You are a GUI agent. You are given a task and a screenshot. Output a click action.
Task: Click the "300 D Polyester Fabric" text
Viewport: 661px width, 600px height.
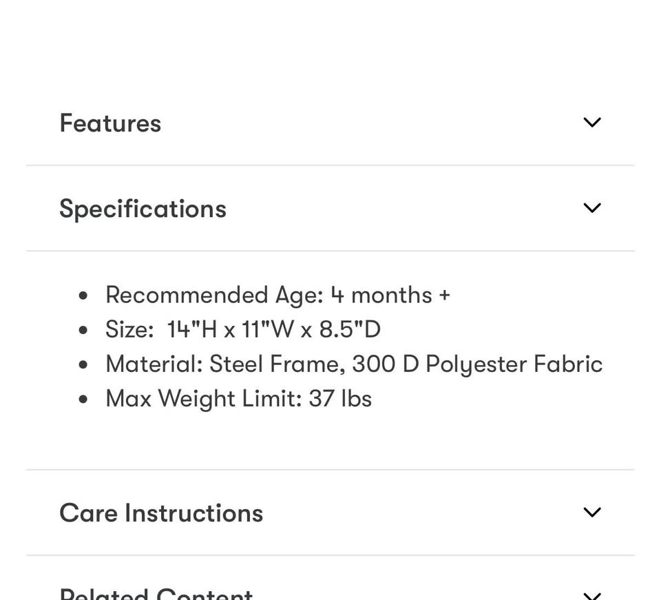point(476,364)
